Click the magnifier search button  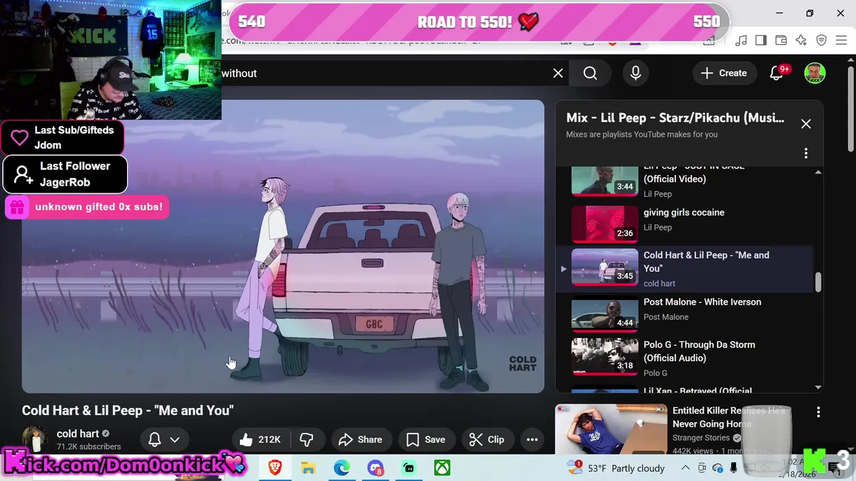[590, 73]
